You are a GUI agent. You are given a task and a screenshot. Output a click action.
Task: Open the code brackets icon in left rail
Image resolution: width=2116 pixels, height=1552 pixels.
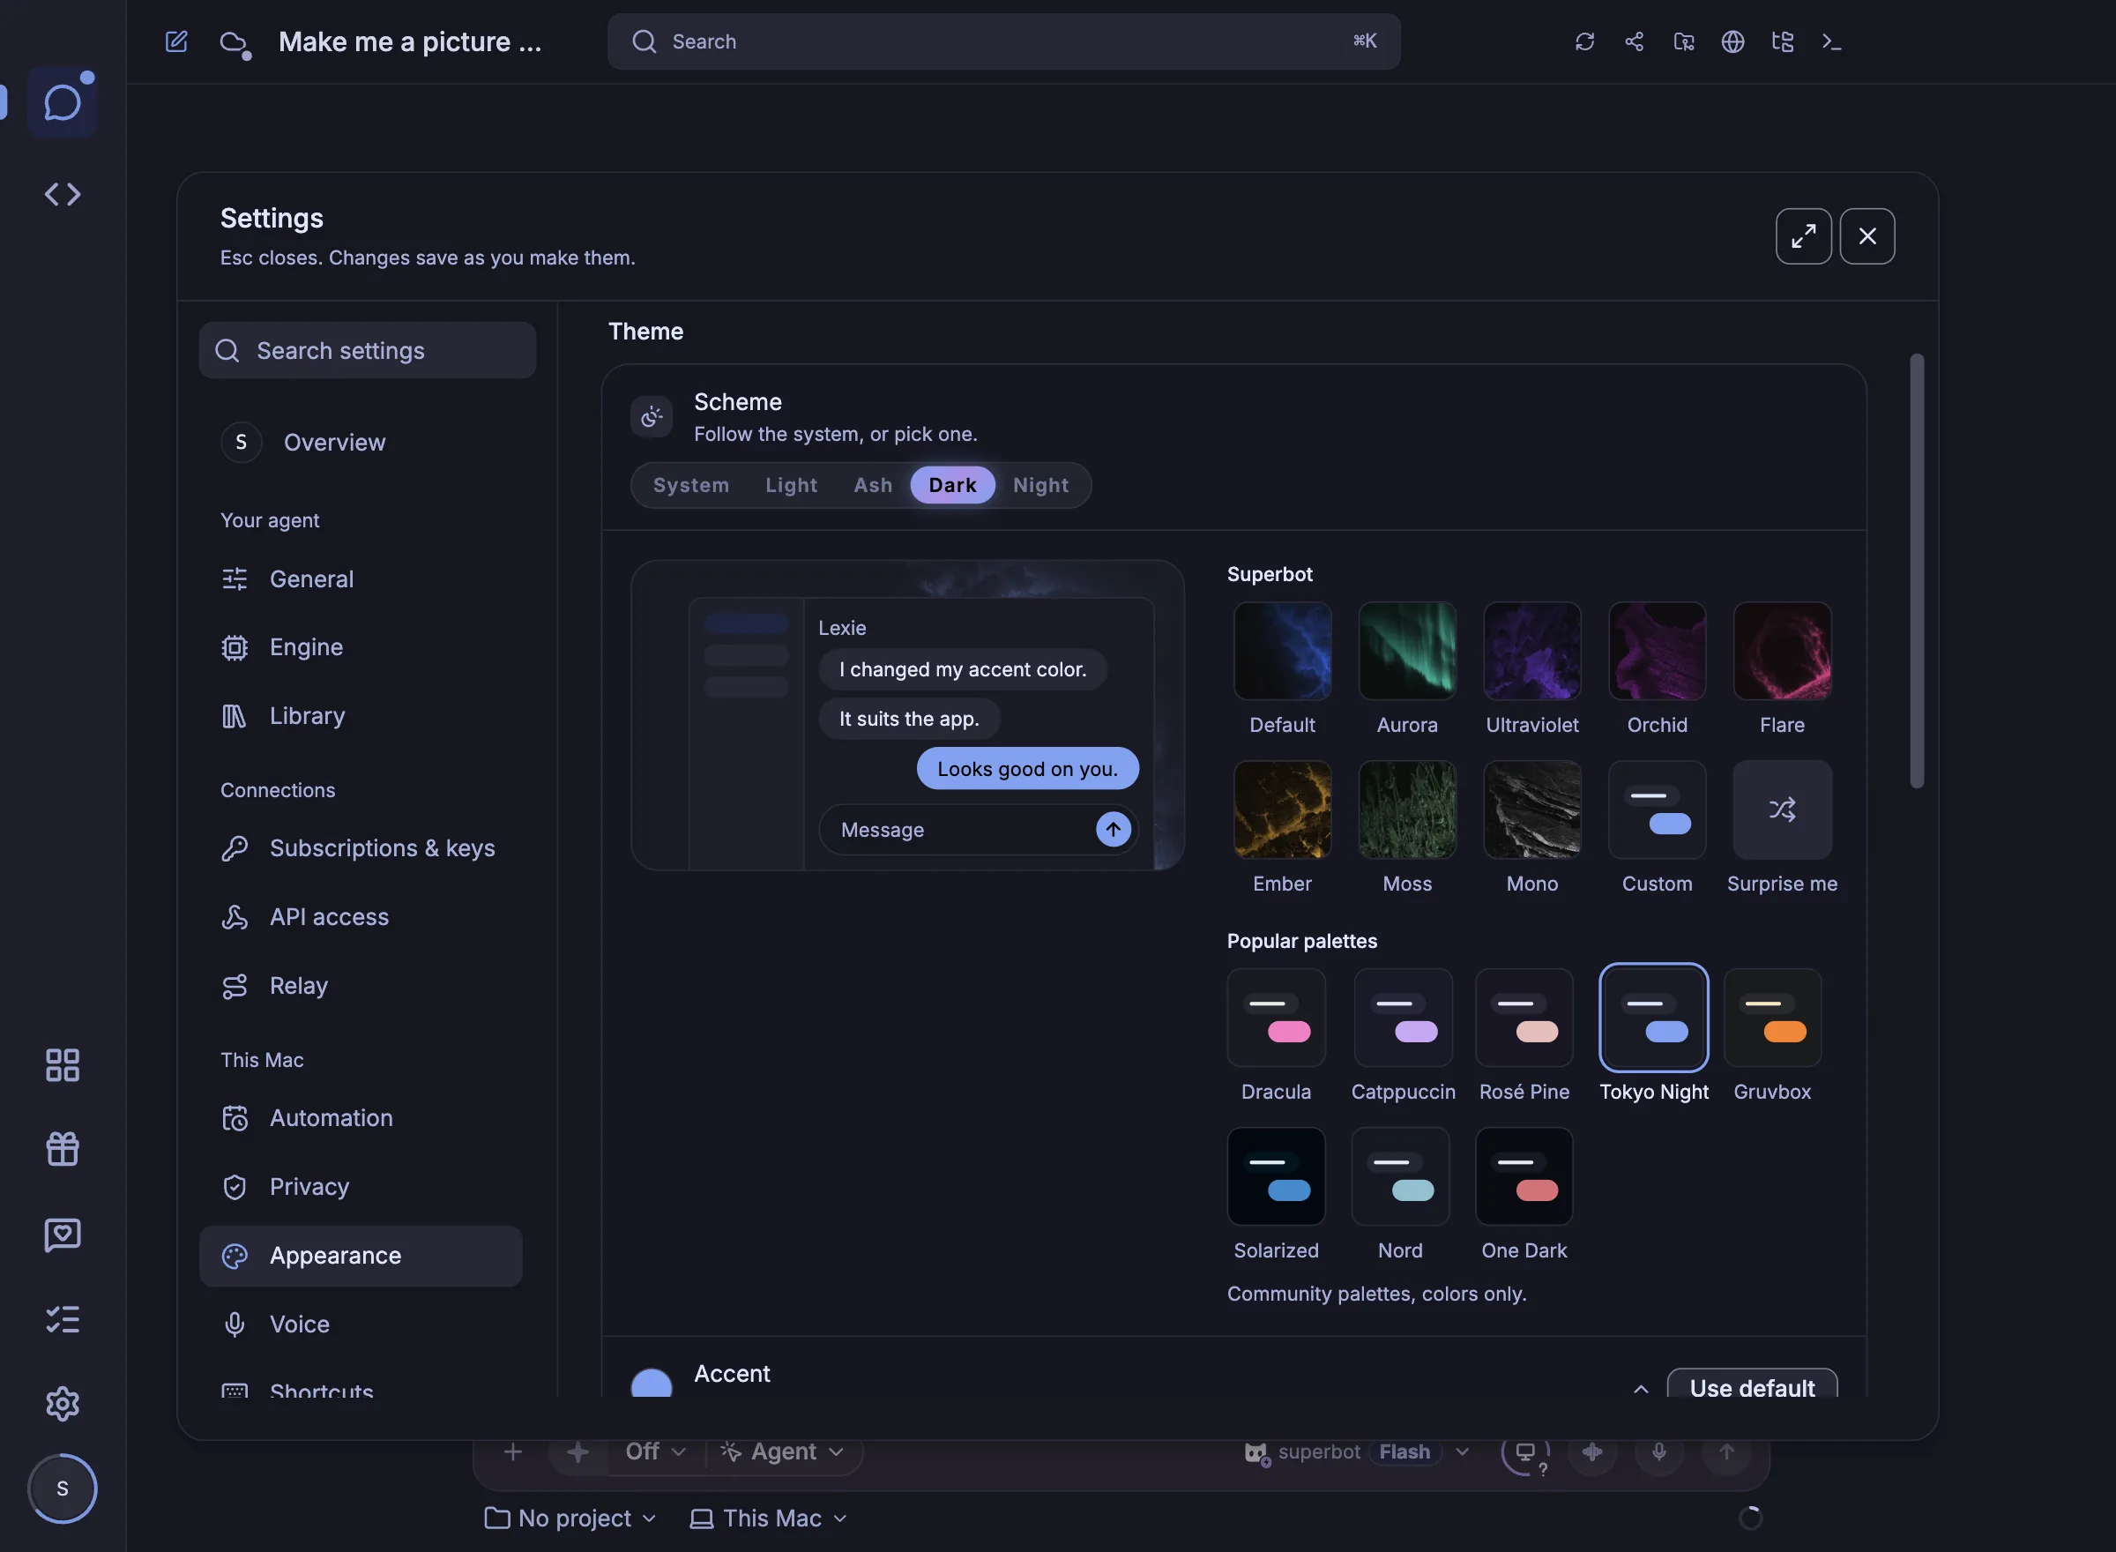[x=62, y=195]
